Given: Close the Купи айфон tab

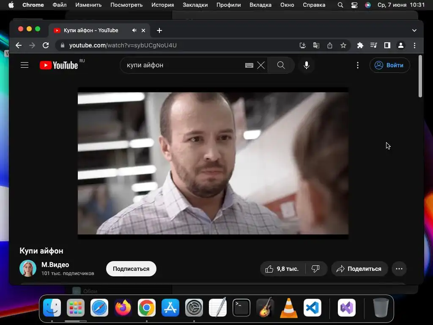Looking at the screenshot, I should coord(143,30).
